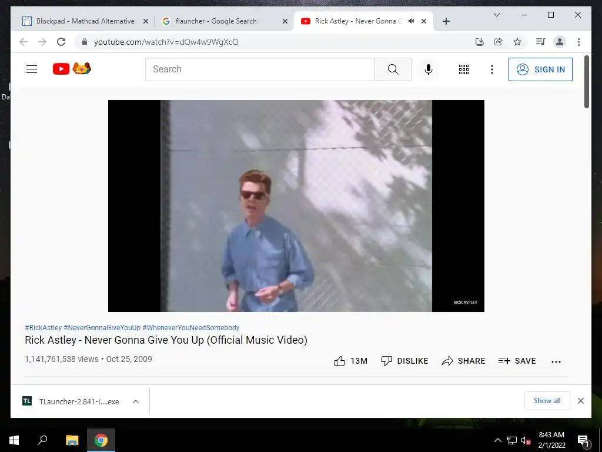Focus the YouTube Search field
This screenshot has width=602, height=452.
pos(260,69)
